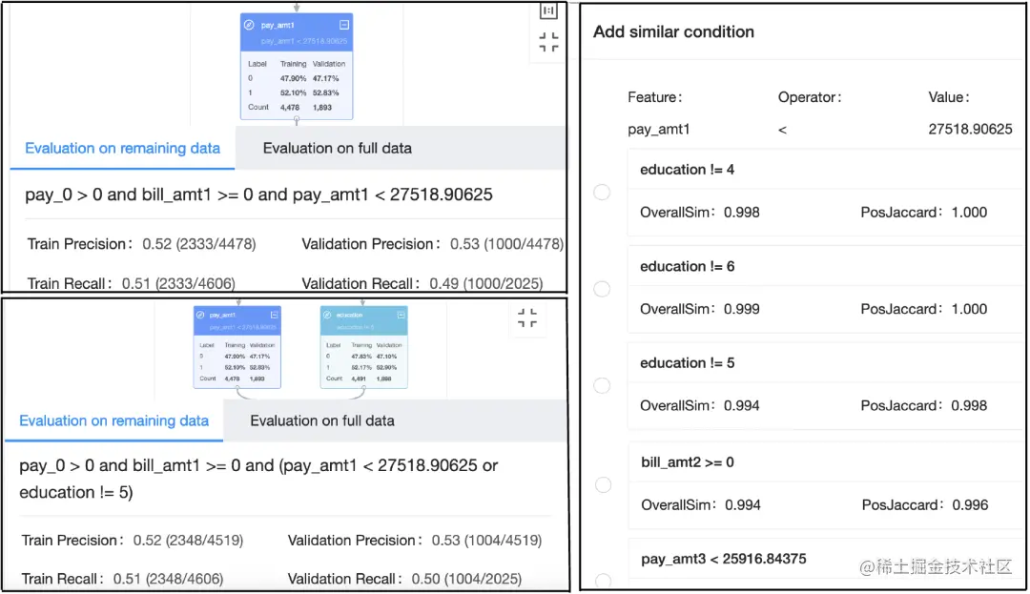1030x594 pixels.
Task: Click the output port below the education node
Action: 363,389
